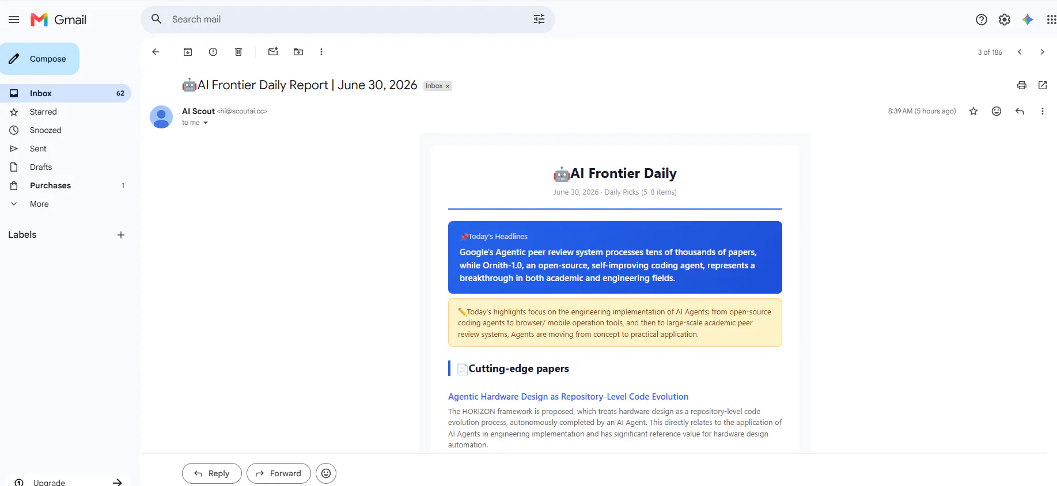Open message more options menu

[x=1043, y=111]
